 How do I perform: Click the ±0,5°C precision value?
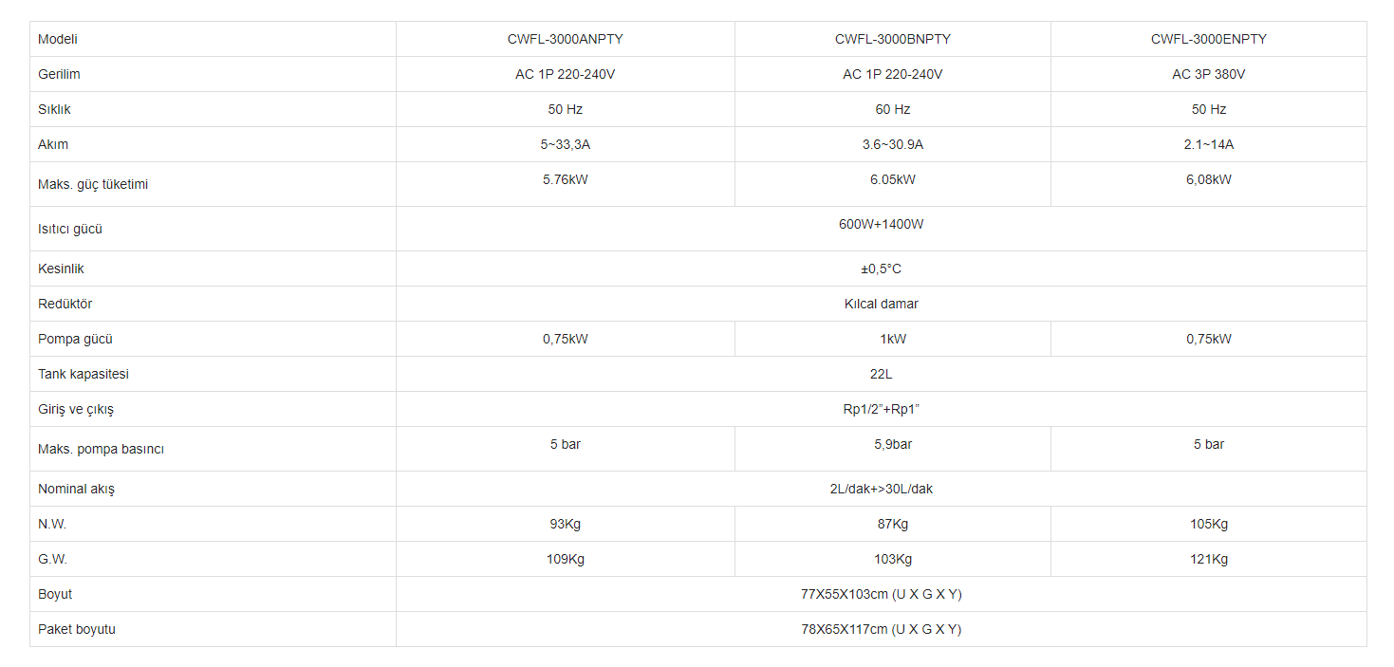click(x=881, y=269)
